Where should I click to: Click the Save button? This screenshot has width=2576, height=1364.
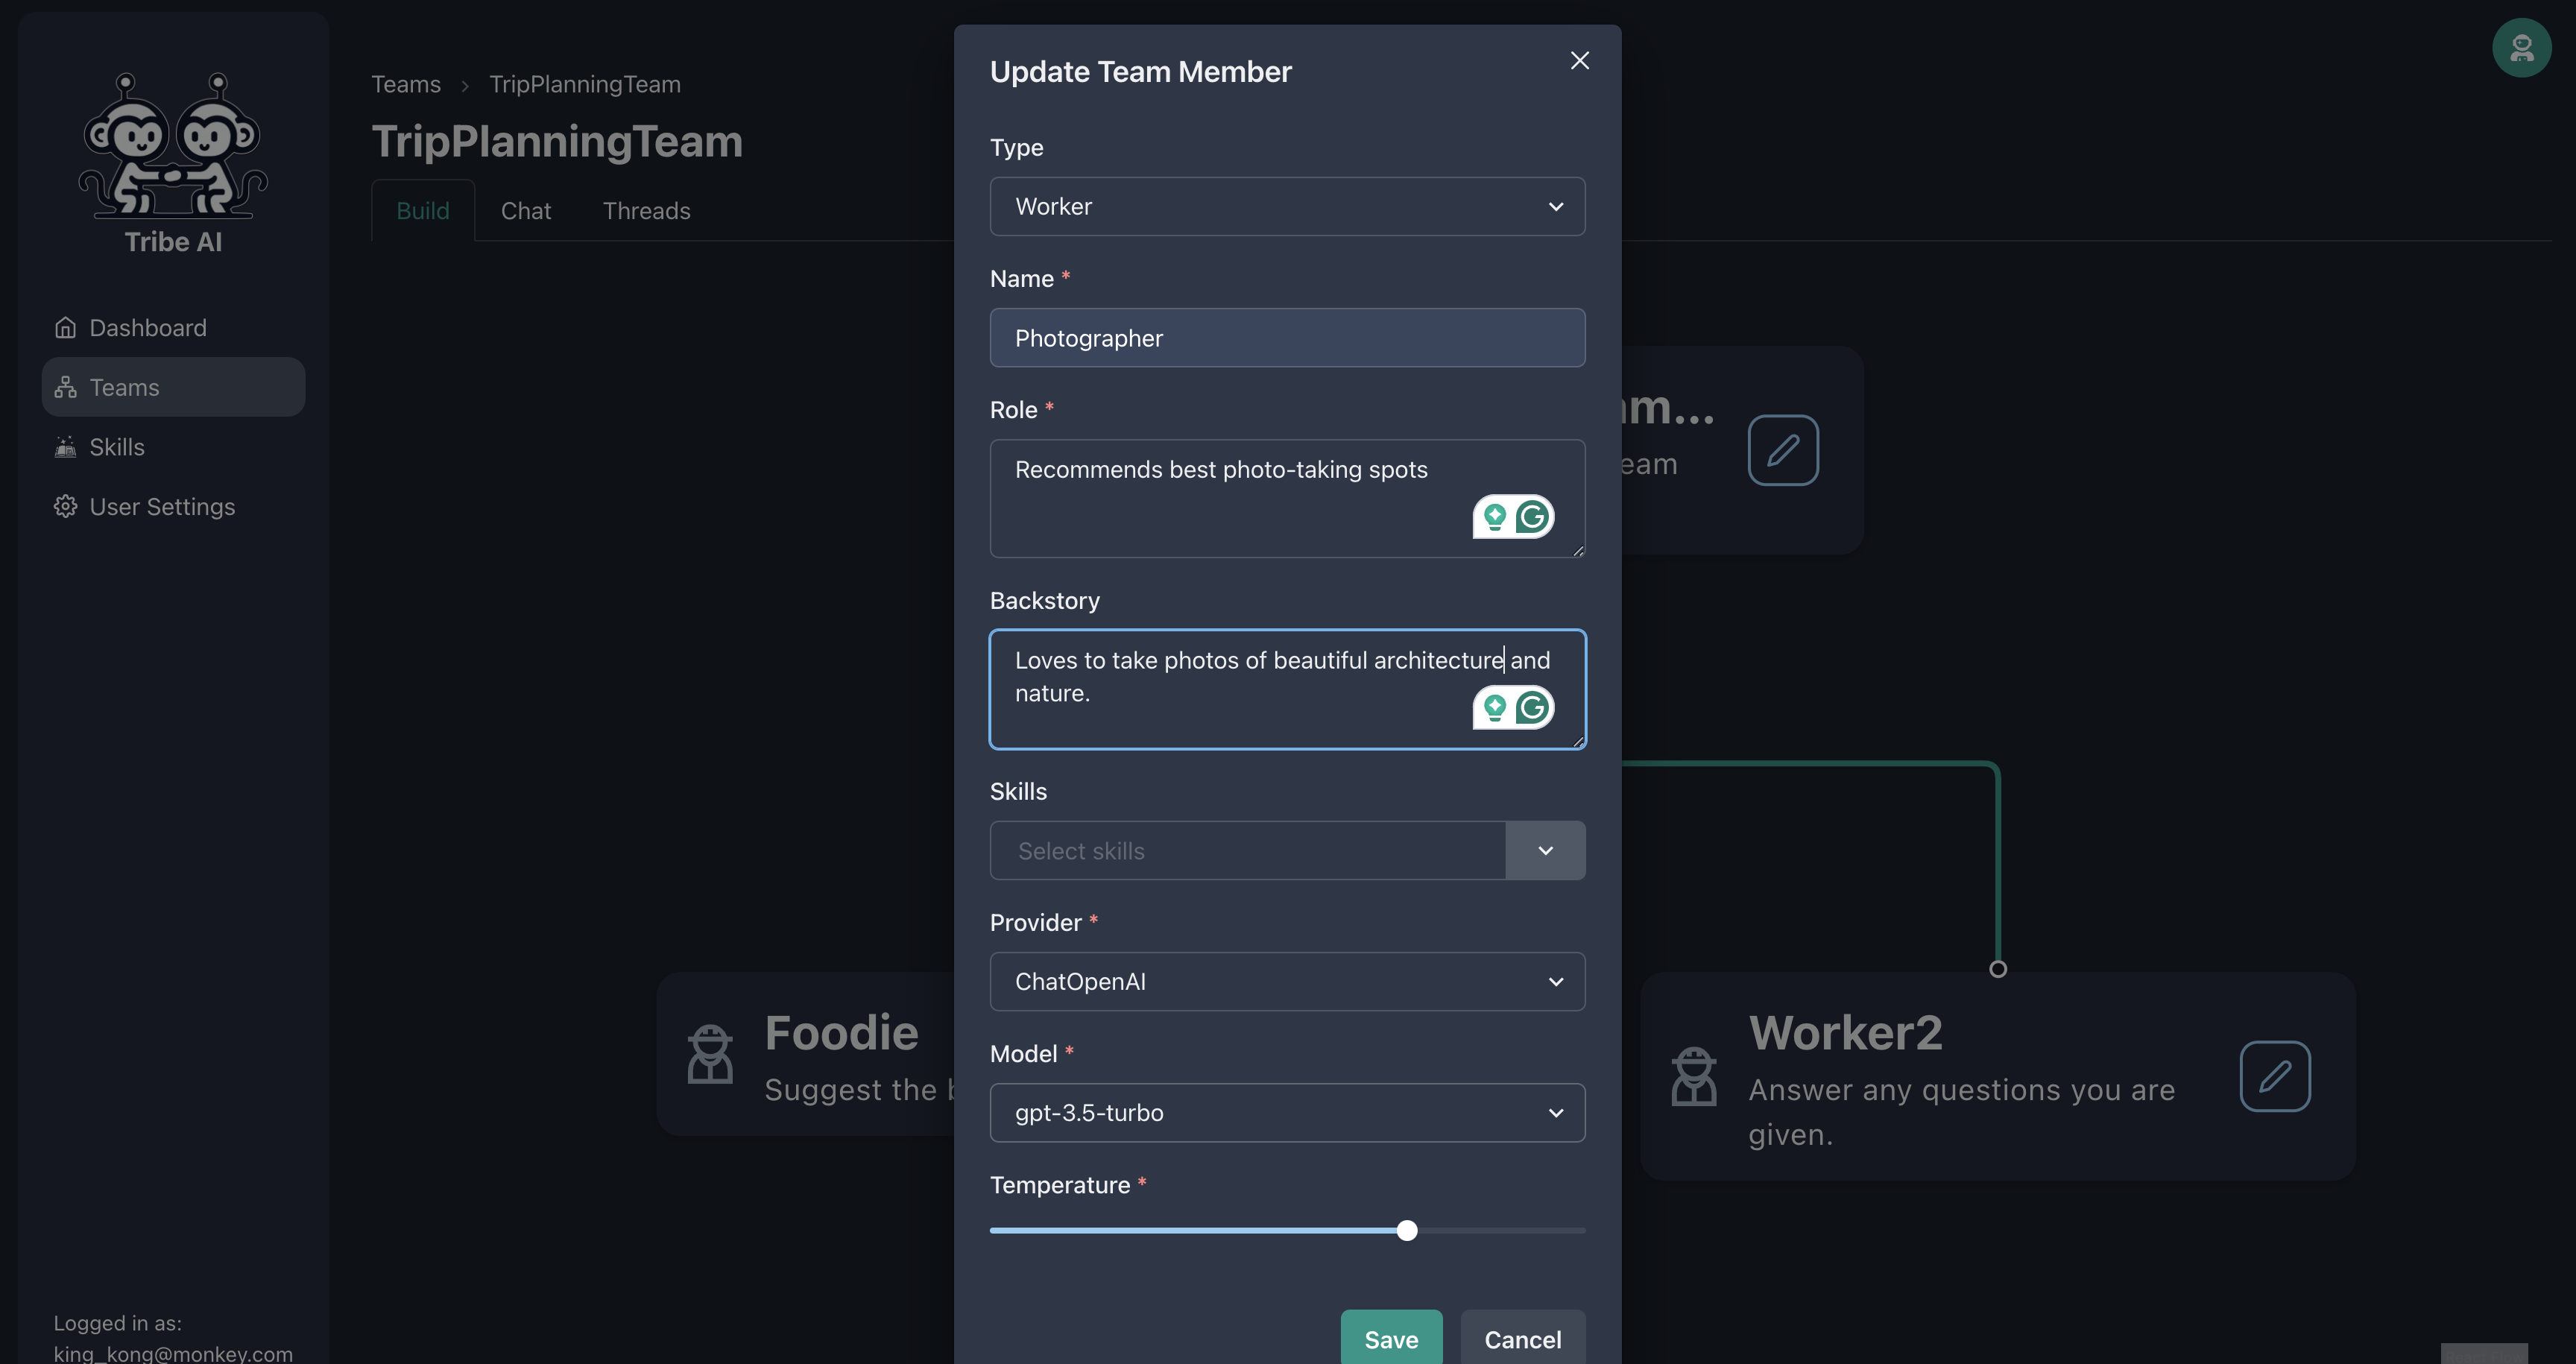point(1390,1339)
